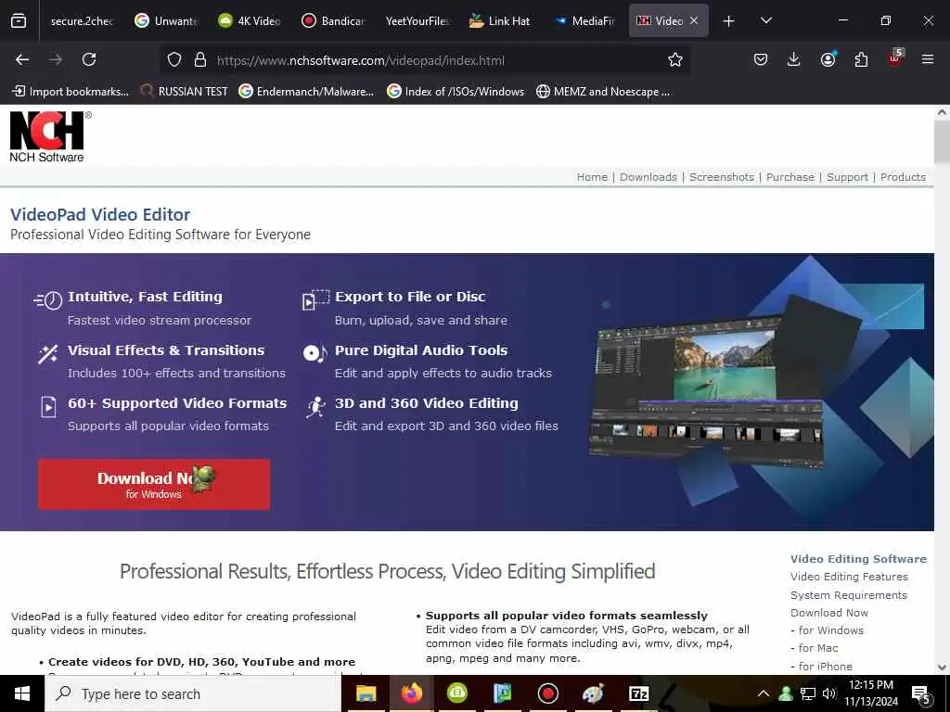Open the 7-Zip icon in taskbar

click(x=638, y=693)
